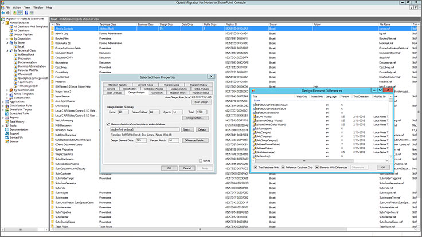This screenshot has height=237, width=422.
Task: Expand the Applications tree node
Action: (3, 102)
